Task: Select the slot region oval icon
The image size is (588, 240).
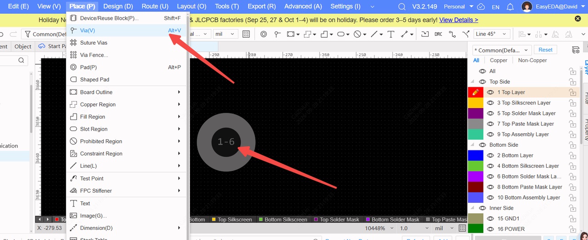Action: [341, 34]
